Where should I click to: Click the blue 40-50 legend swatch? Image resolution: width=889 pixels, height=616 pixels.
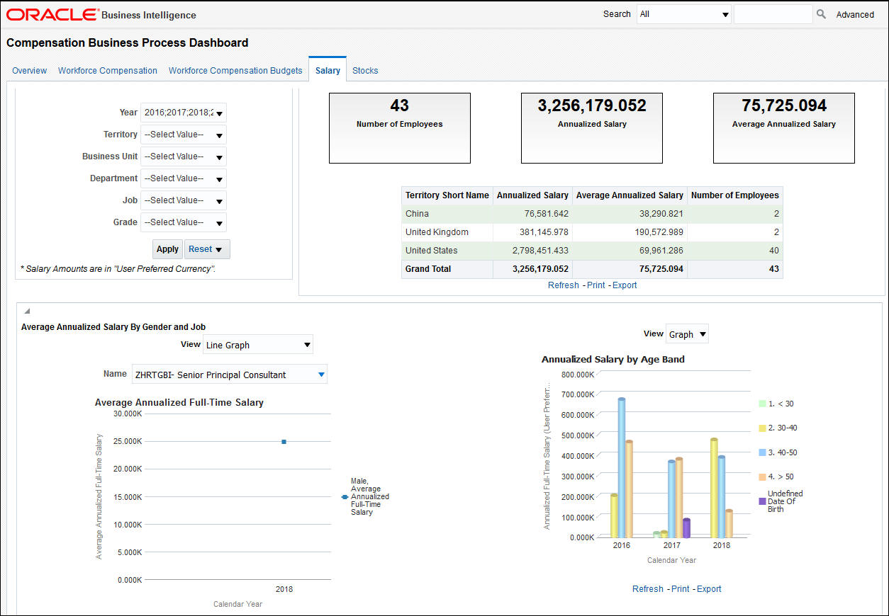pos(763,452)
